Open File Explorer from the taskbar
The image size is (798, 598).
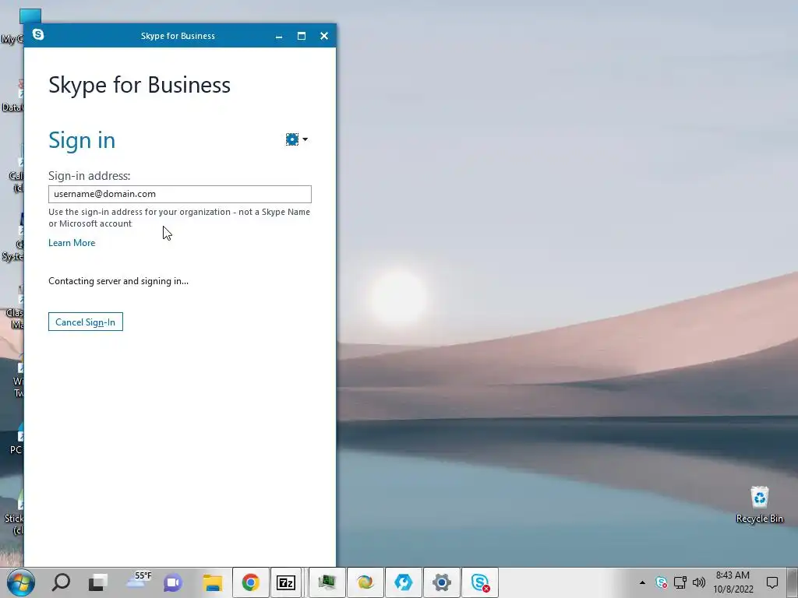pyautogui.click(x=213, y=582)
